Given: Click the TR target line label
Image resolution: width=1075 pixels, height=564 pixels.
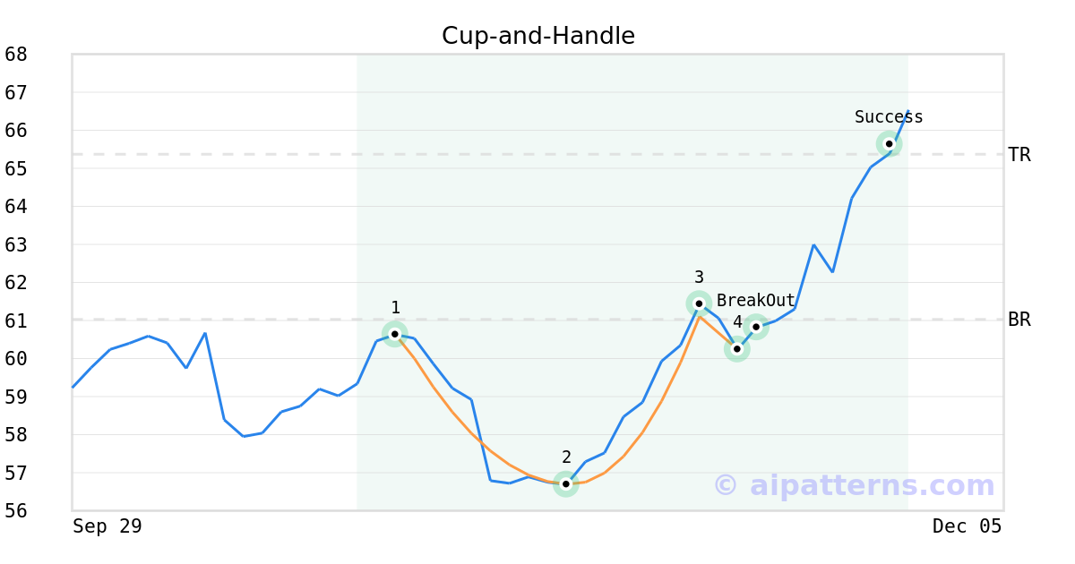Looking at the screenshot, I should 1019,155.
